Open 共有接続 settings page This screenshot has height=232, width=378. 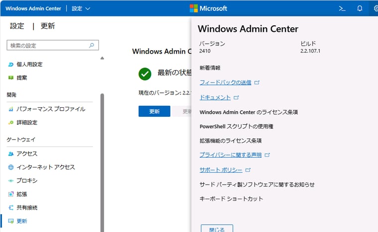pos(27,208)
